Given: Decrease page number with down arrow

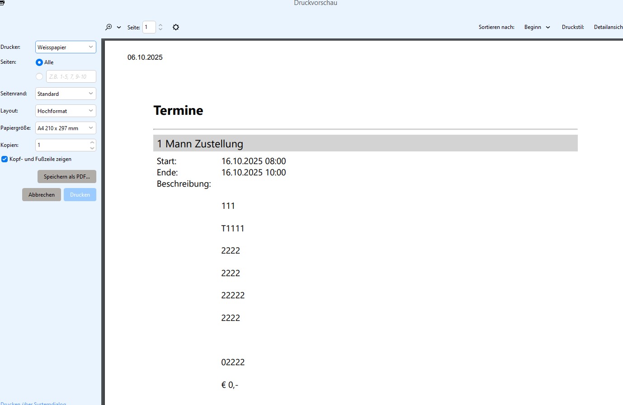Looking at the screenshot, I should click(x=160, y=29).
